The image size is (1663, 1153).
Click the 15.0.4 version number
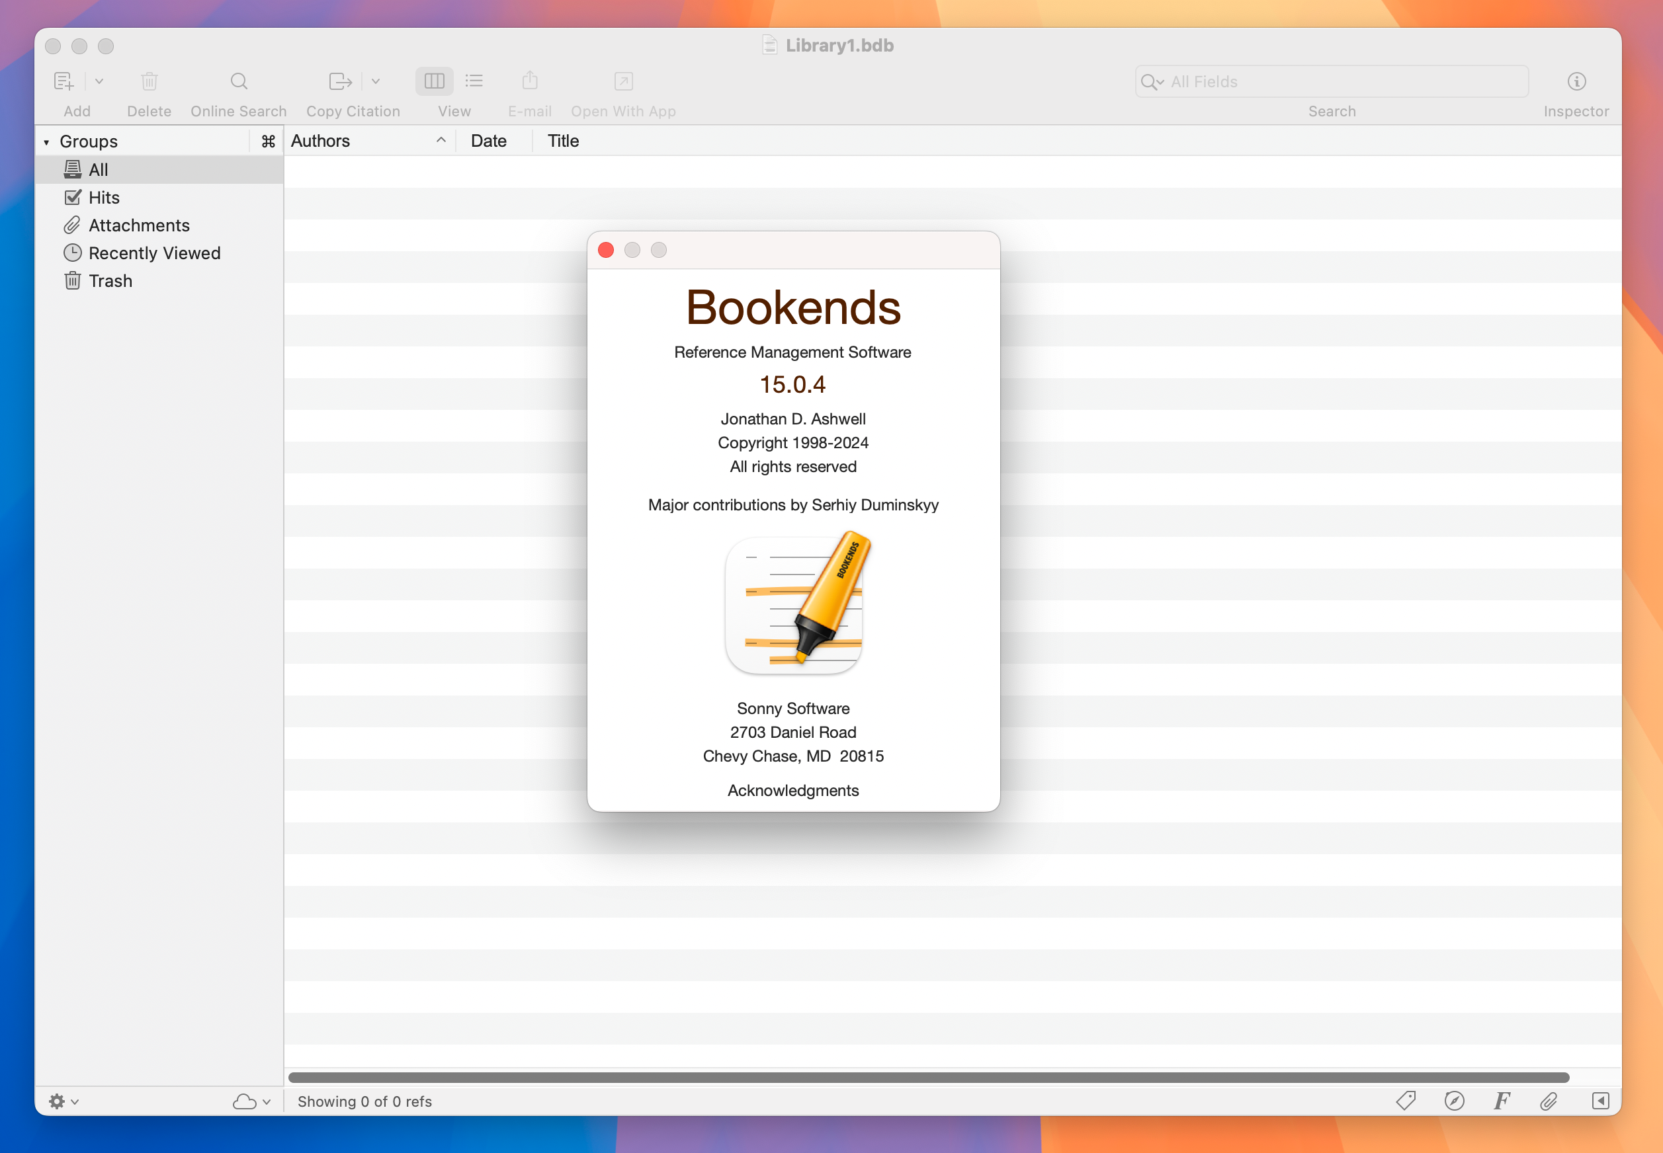(x=792, y=384)
